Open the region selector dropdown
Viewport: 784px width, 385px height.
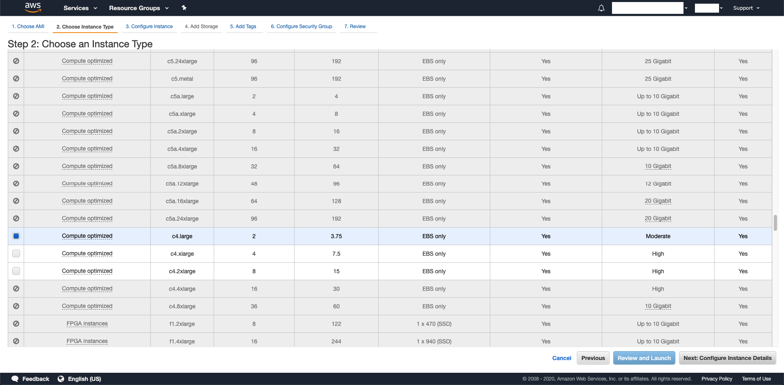click(709, 8)
